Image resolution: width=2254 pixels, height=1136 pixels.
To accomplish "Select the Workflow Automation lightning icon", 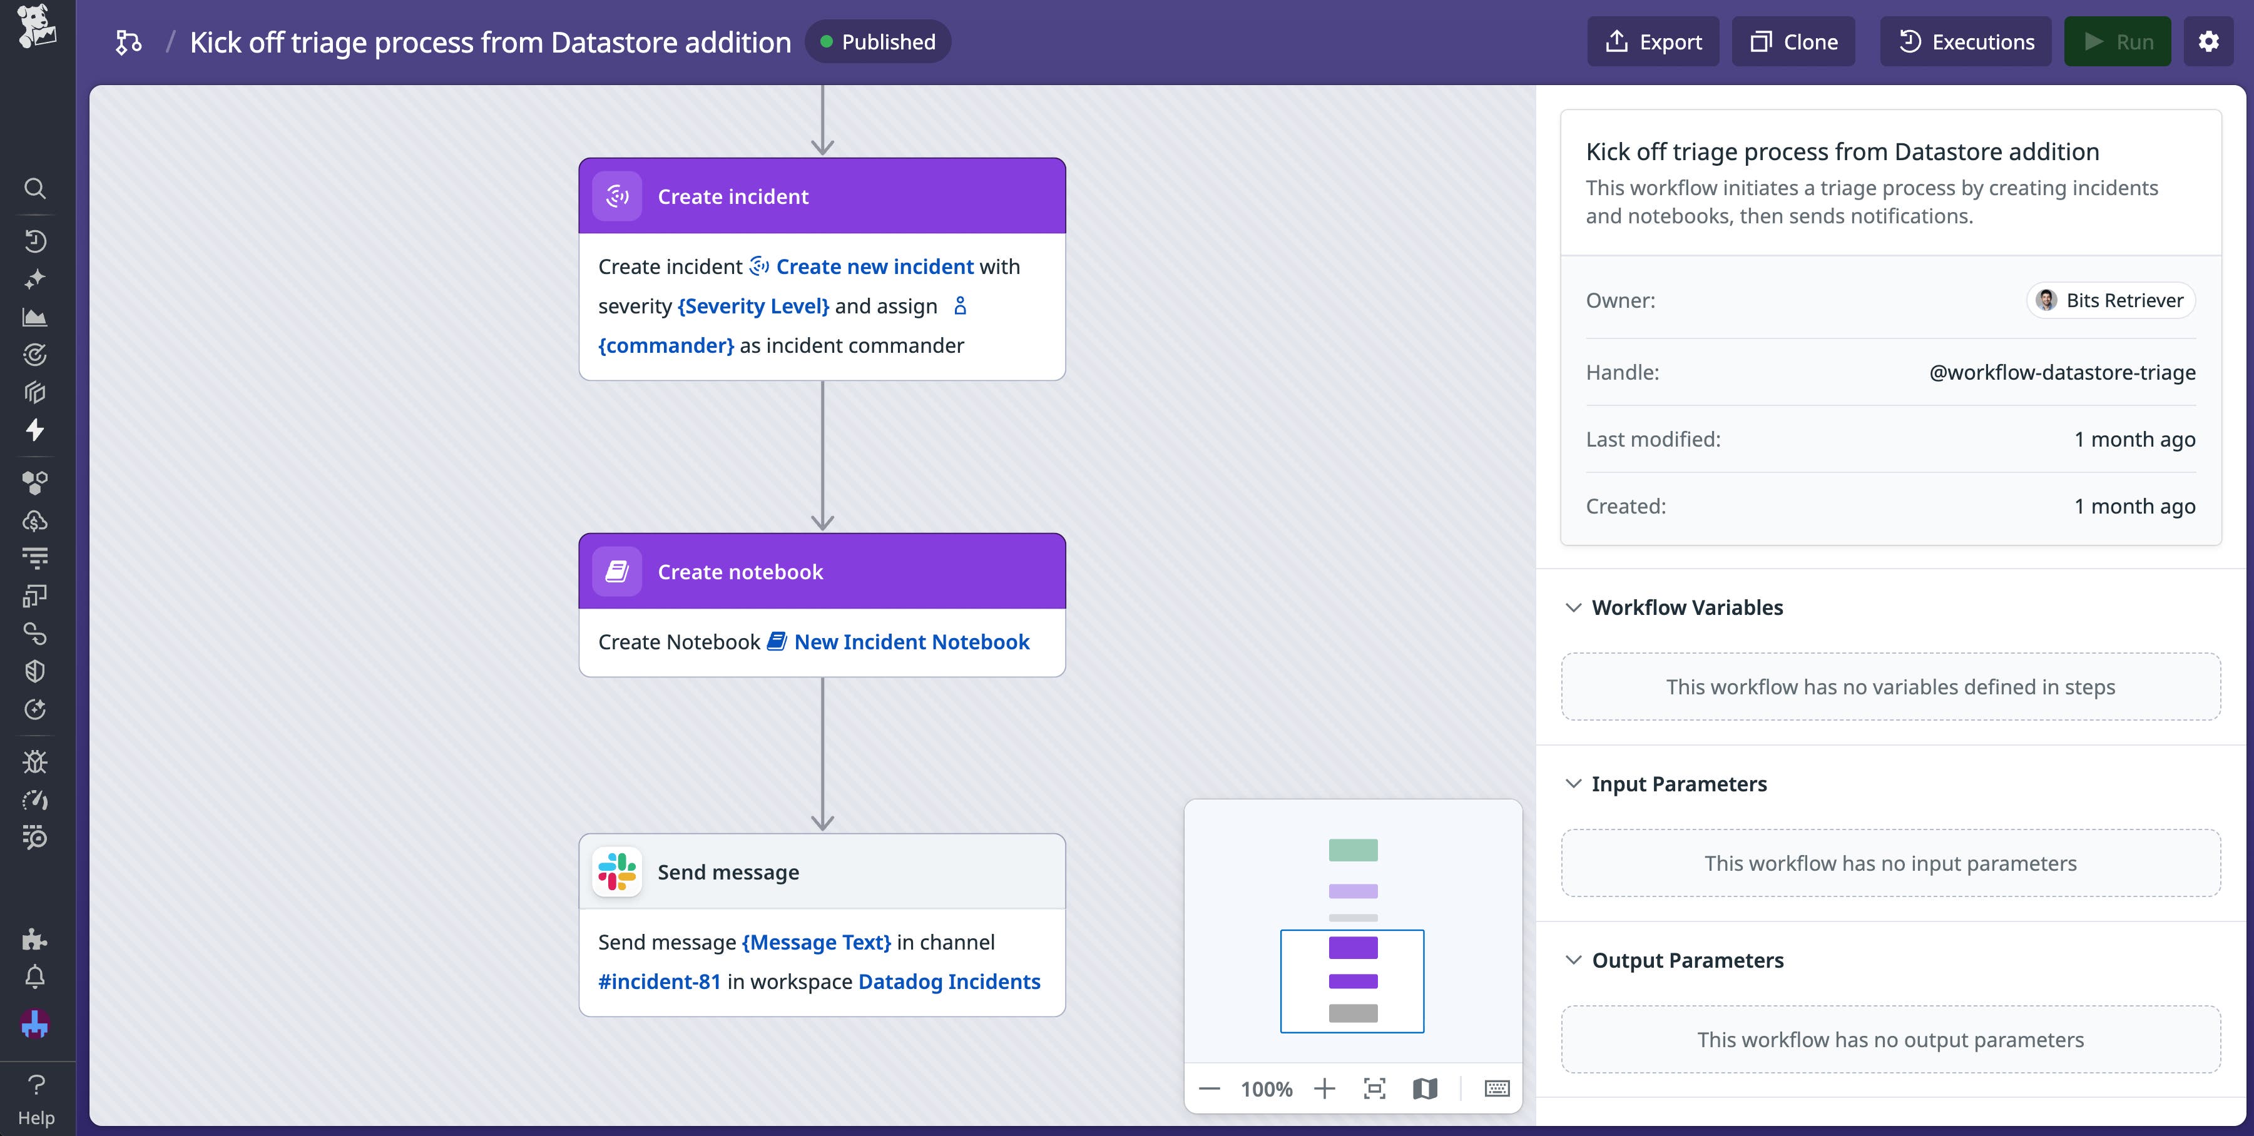I will click(x=35, y=430).
